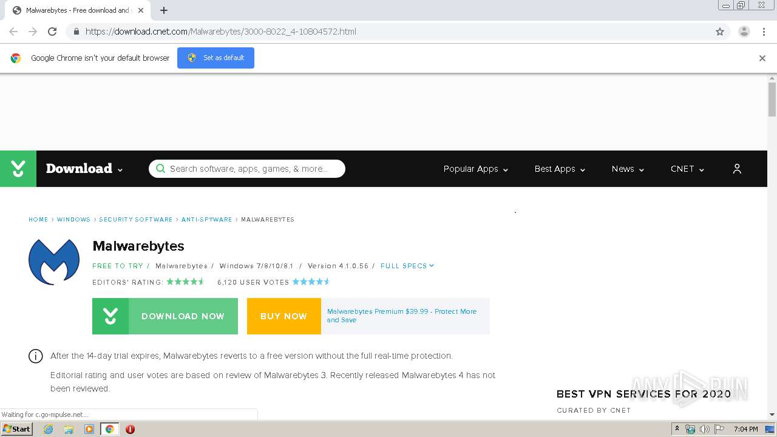Click the info icon beside trial notice

pos(36,356)
